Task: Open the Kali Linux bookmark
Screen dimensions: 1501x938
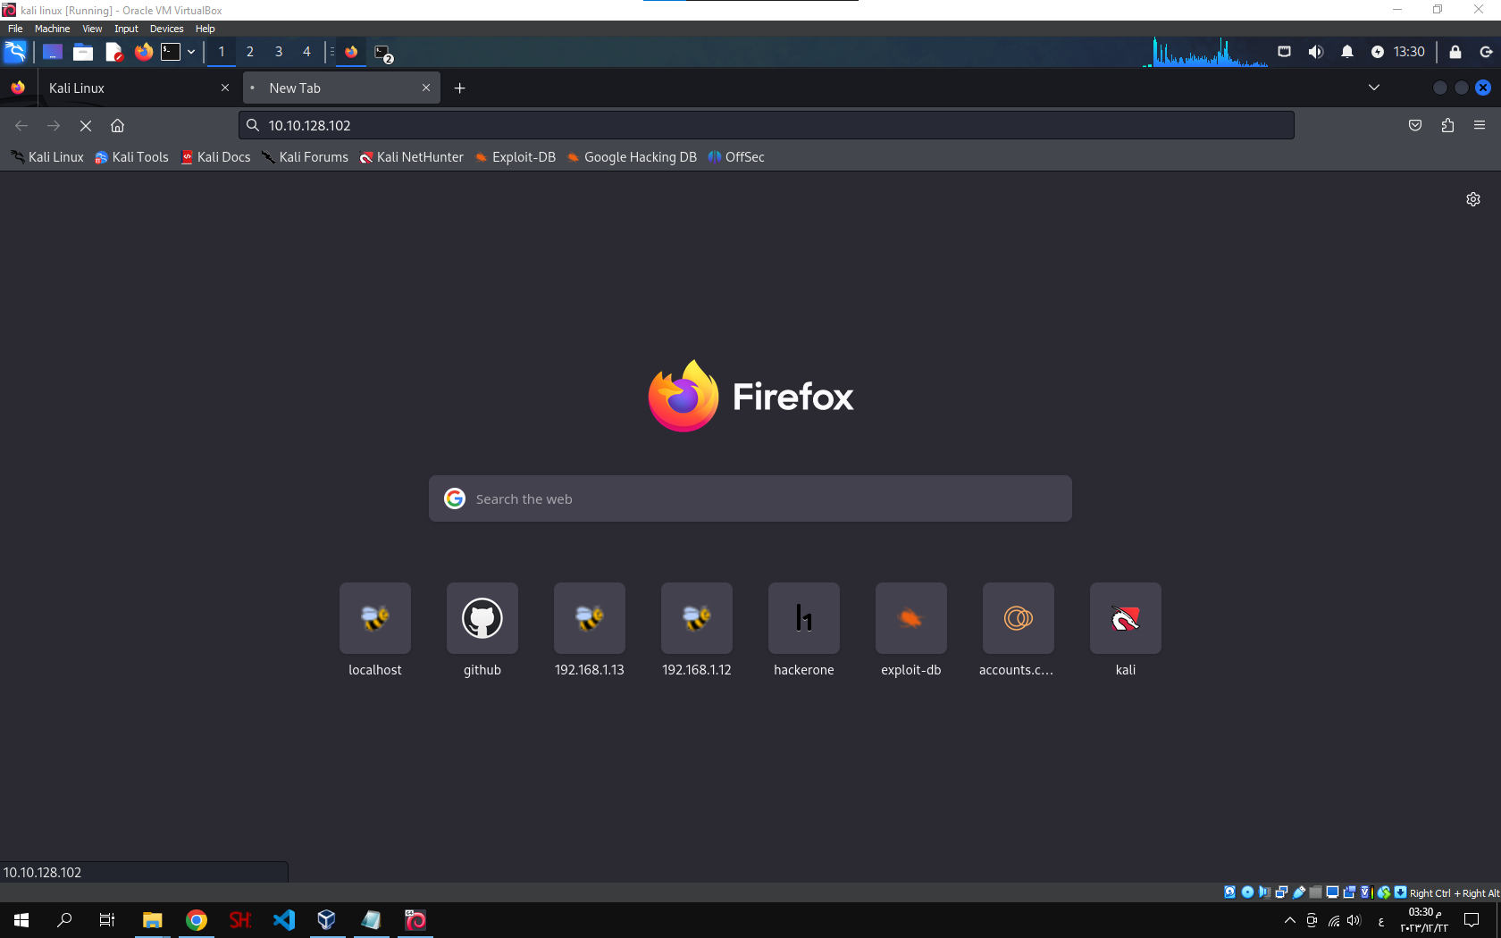Action: [x=47, y=157]
